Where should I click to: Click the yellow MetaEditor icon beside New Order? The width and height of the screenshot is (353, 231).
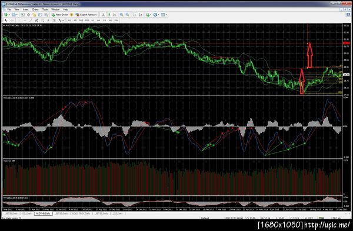point(72,15)
